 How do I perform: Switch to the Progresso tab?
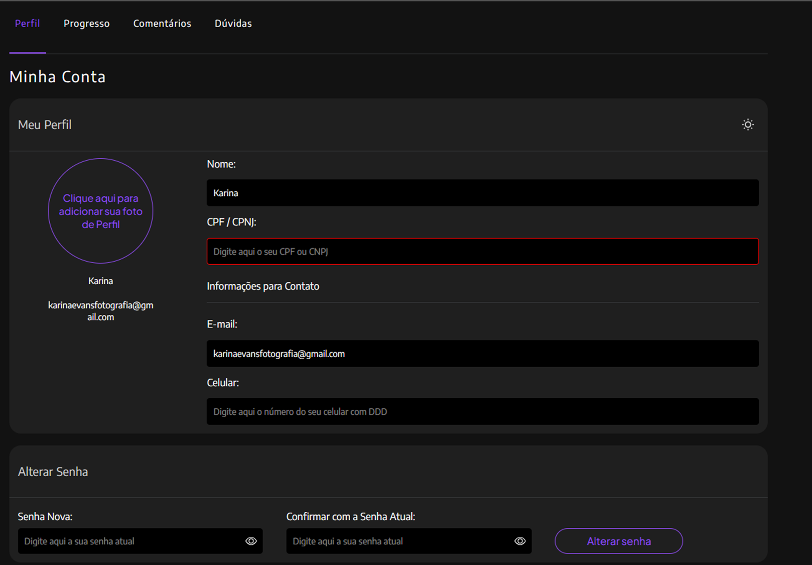[86, 24]
